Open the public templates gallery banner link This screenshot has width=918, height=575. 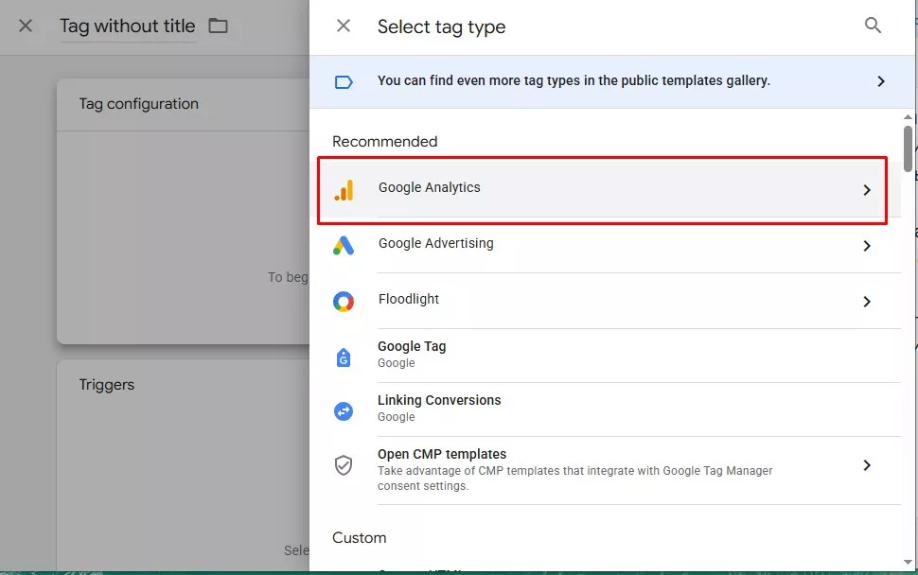(611, 82)
